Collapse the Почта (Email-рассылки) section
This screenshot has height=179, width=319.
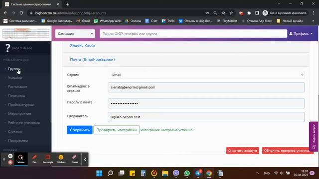92,60
